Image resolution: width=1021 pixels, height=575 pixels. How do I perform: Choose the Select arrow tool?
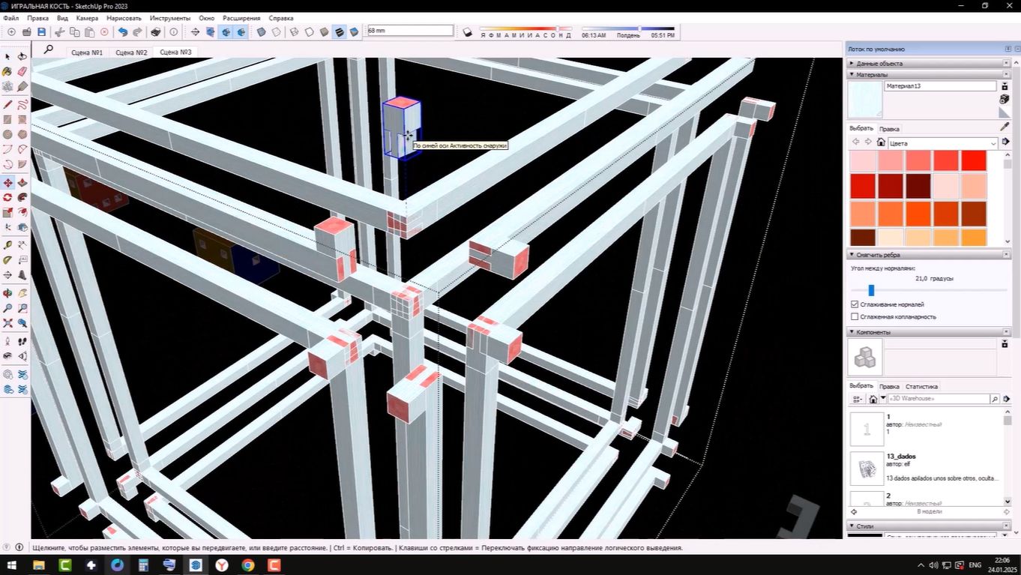click(x=7, y=56)
